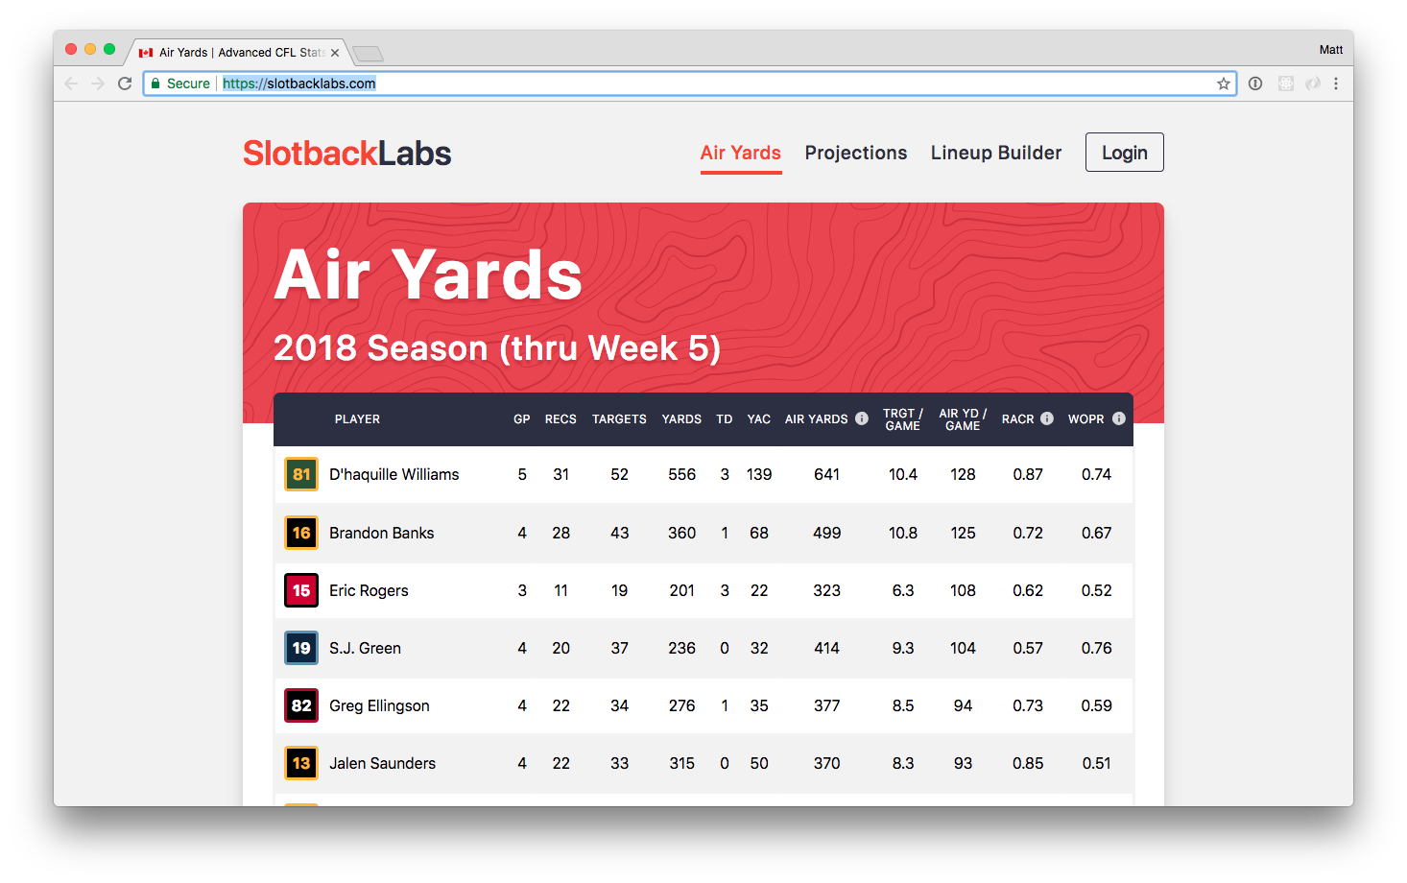Select player name Greg Ellingson
The height and width of the screenshot is (883, 1407).
click(379, 705)
